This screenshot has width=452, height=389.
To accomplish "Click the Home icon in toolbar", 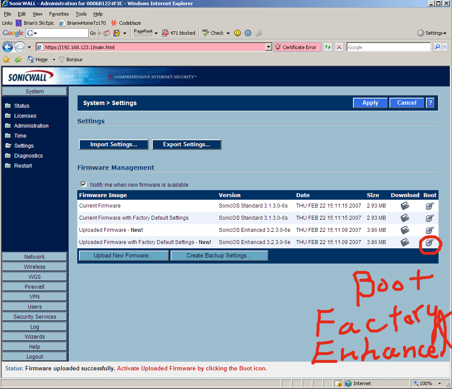I will [x=30, y=59].
